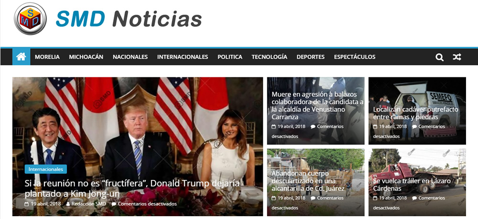478x219 pixels.
Task: Go to the Nacionales section
Action: tap(130, 57)
